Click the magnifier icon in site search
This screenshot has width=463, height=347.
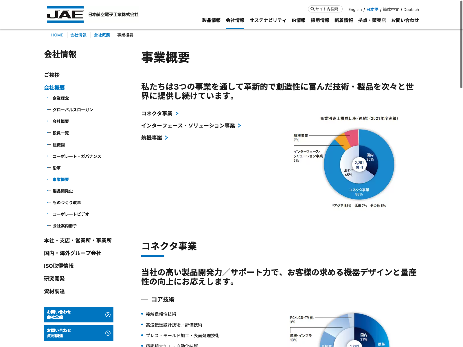[x=312, y=9]
